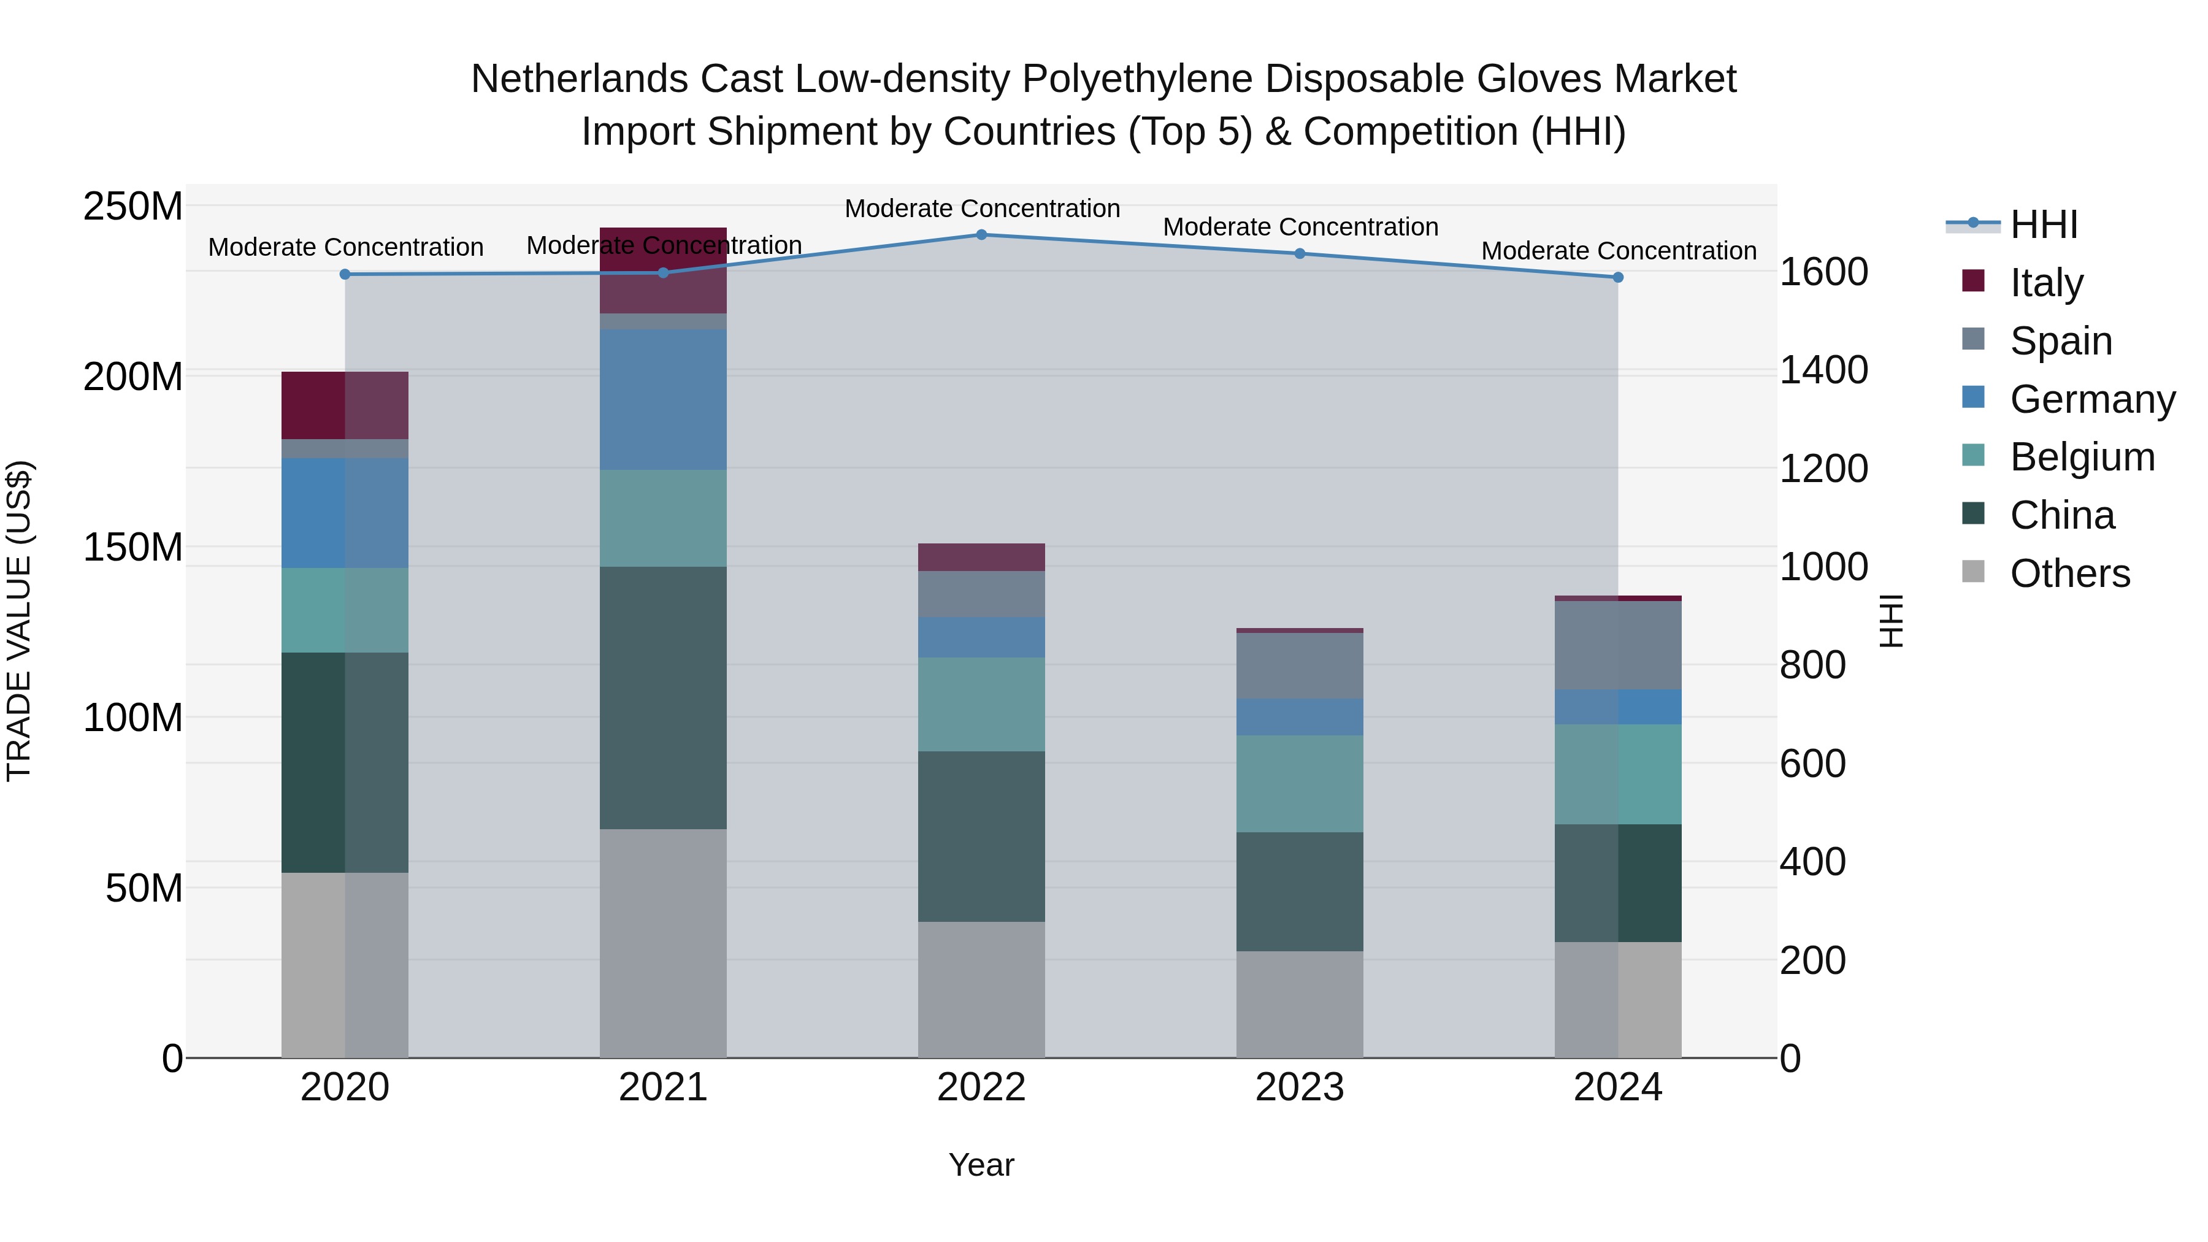Click the Germany bar segment for 2021
Image resolution: width=2208 pixels, height=1242 pixels.
click(x=664, y=399)
